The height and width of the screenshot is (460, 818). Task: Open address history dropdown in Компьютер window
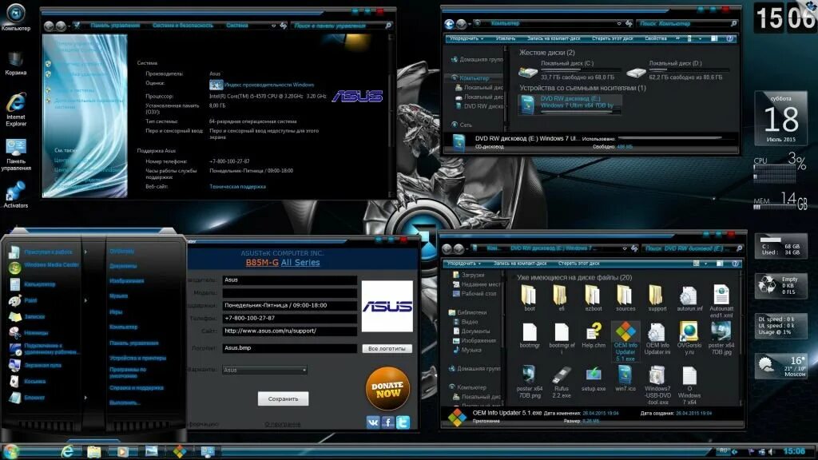(619, 23)
